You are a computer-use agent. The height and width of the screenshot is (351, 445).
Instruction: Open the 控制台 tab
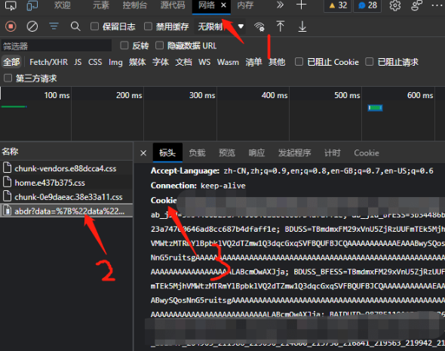[134, 5]
